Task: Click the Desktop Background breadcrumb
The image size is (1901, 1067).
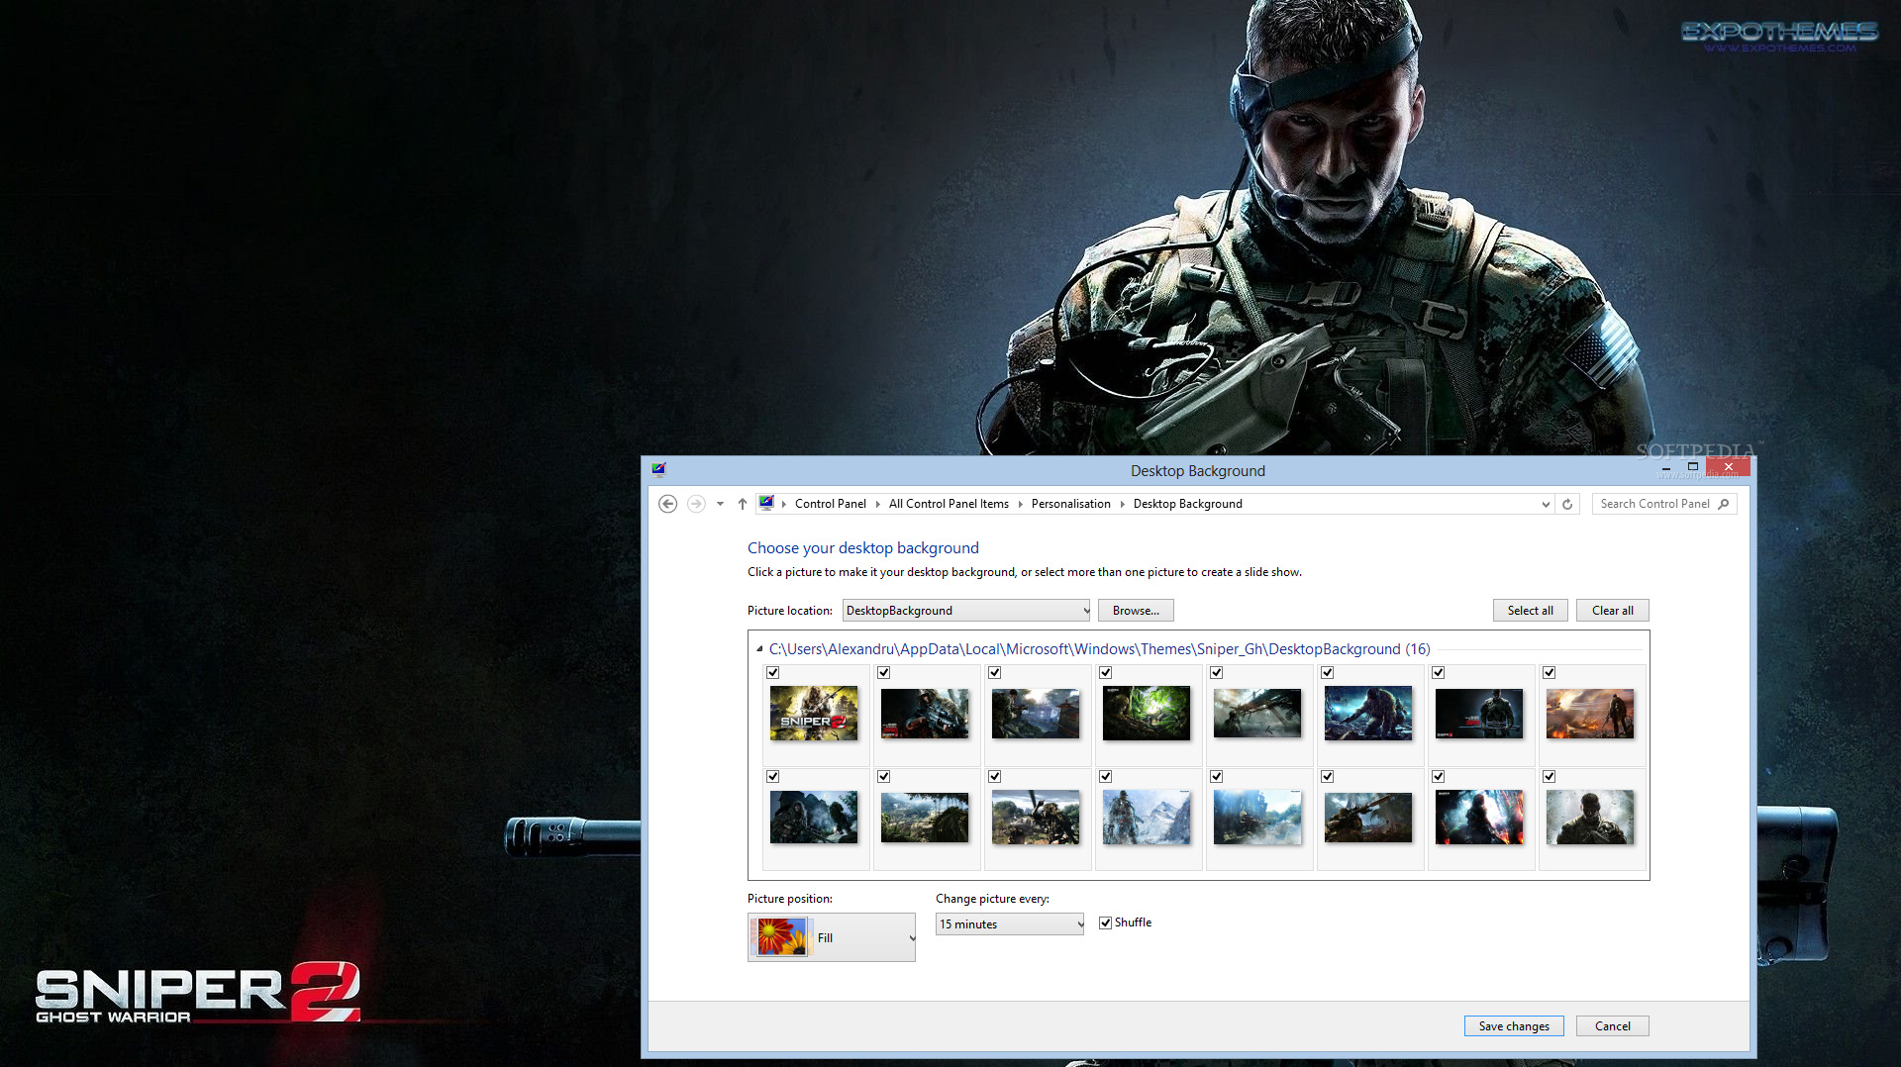Action: [x=1188, y=504]
